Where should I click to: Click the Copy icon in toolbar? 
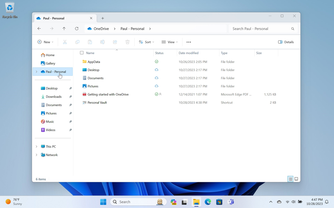tap(77, 42)
